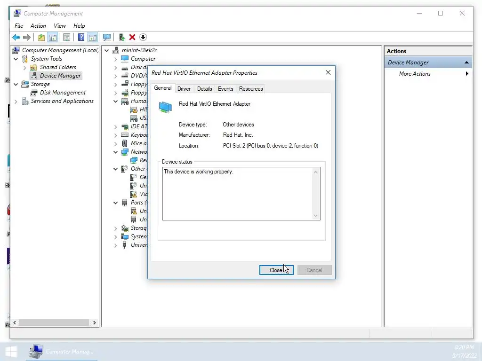The width and height of the screenshot is (482, 361).
Task: Click taskbar clock showing 8:20 PM
Action: pyautogui.click(x=464, y=347)
